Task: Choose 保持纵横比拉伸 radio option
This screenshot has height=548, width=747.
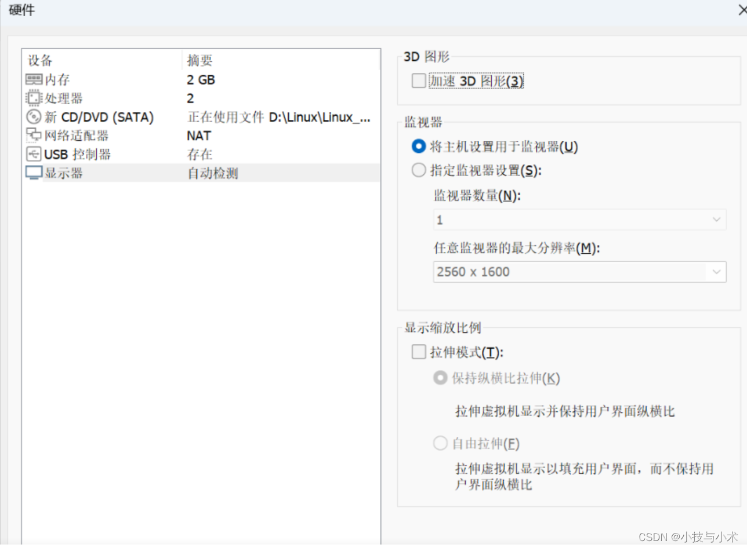Action: 440,378
